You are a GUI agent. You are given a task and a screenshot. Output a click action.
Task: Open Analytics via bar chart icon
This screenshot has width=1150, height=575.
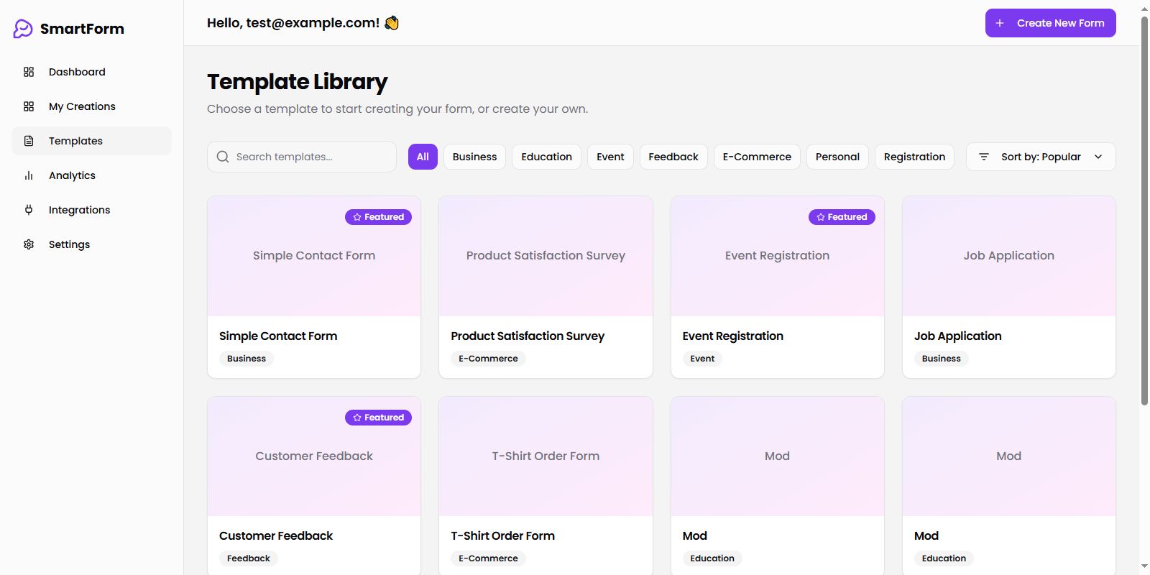pos(29,175)
